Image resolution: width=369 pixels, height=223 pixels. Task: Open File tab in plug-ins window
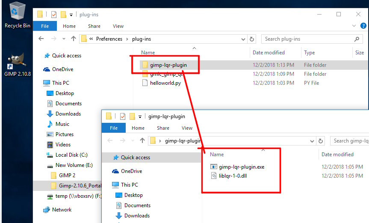pyautogui.click(x=45, y=26)
